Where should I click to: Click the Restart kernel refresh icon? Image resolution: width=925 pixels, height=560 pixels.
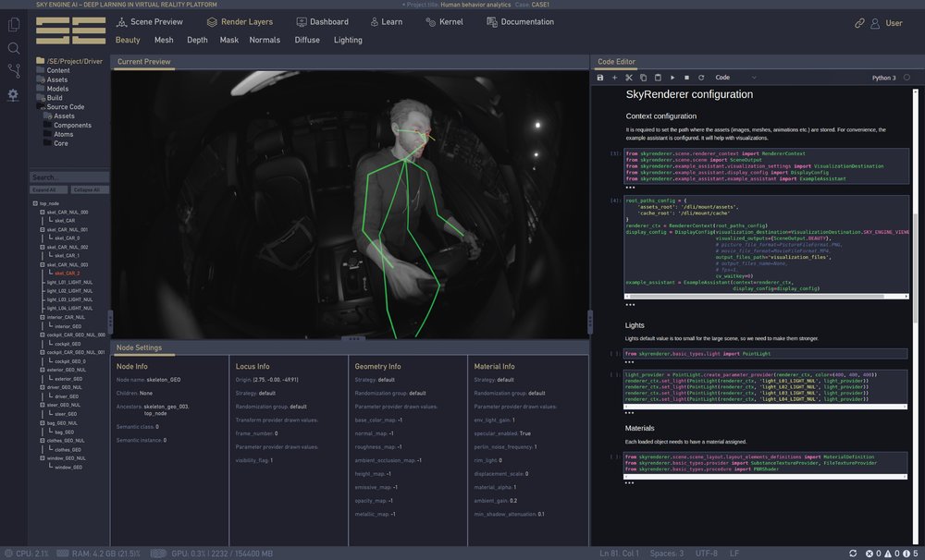point(700,77)
